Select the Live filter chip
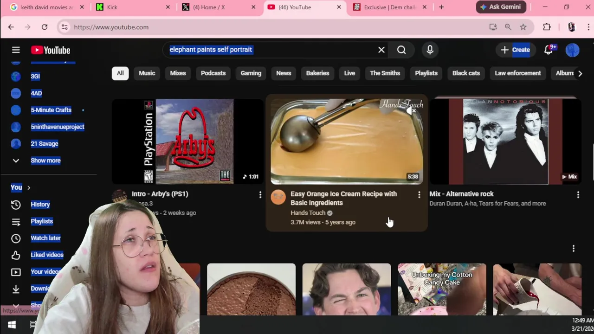 [349, 73]
